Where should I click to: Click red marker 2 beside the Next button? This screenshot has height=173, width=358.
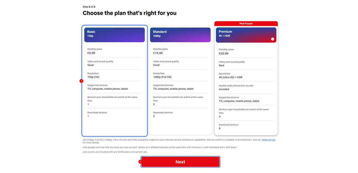coord(140,162)
